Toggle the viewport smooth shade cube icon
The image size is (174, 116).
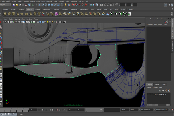(x=40, y=22)
